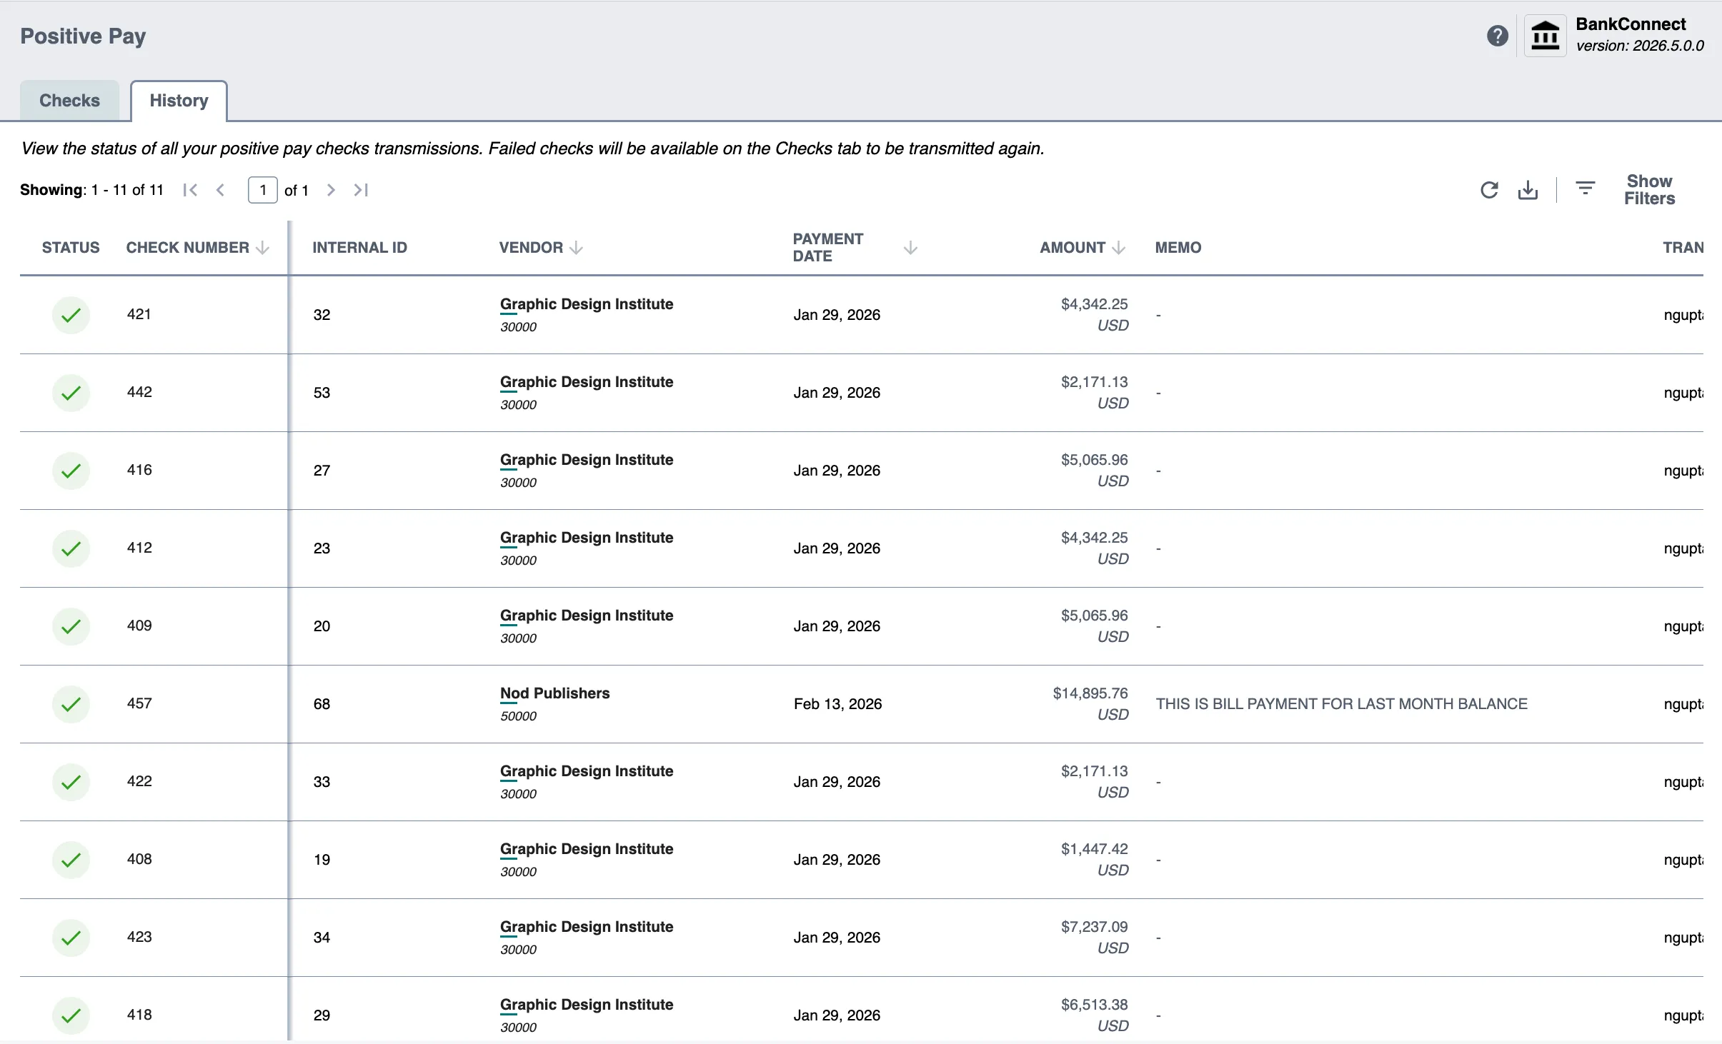Click success status icon for check 421
This screenshot has width=1722, height=1044.
coord(71,315)
